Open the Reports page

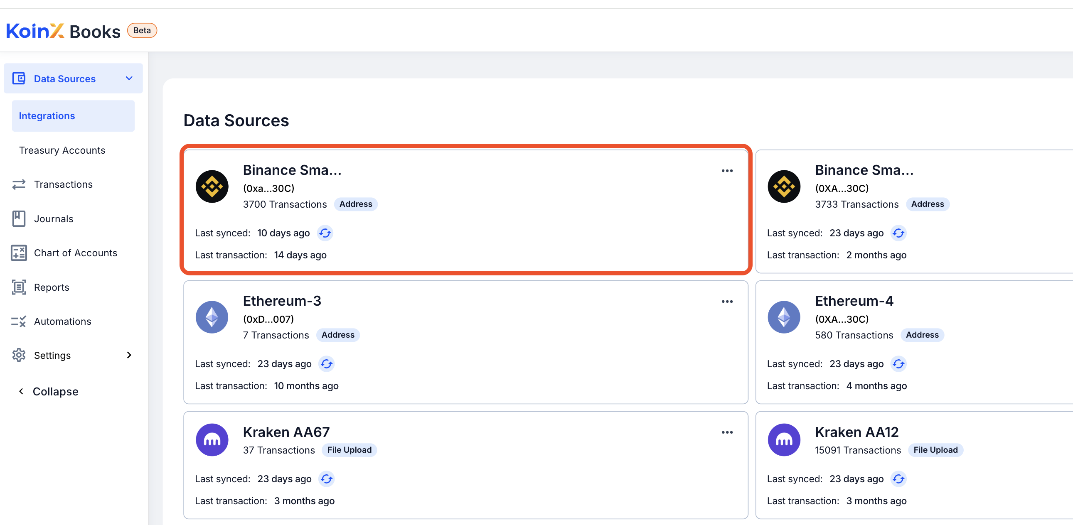52,287
